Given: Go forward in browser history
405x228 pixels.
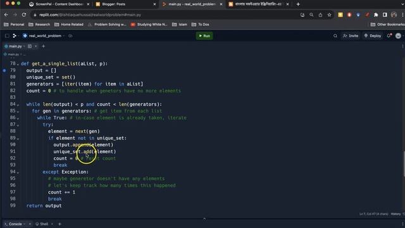Looking at the screenshot, I should 15,15.
